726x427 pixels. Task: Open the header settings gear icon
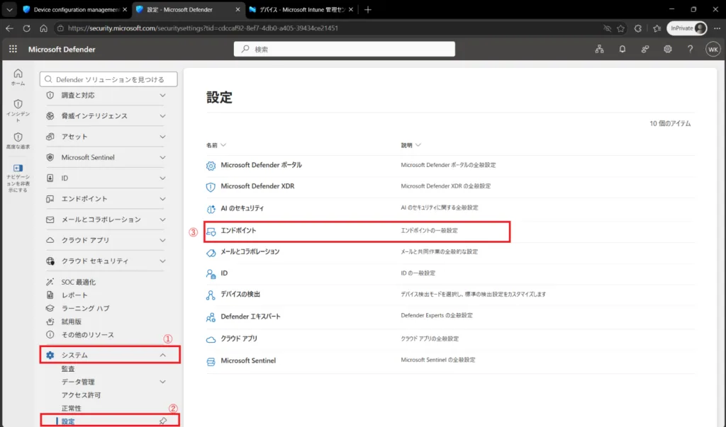pos(668,49)
